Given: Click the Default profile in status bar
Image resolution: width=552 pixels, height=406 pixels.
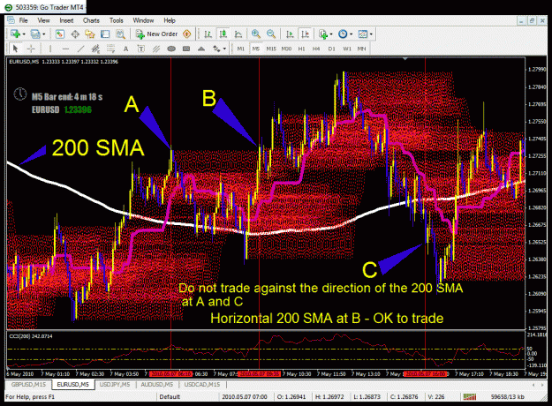Looking at the screenshot, I should pos(170,397).
